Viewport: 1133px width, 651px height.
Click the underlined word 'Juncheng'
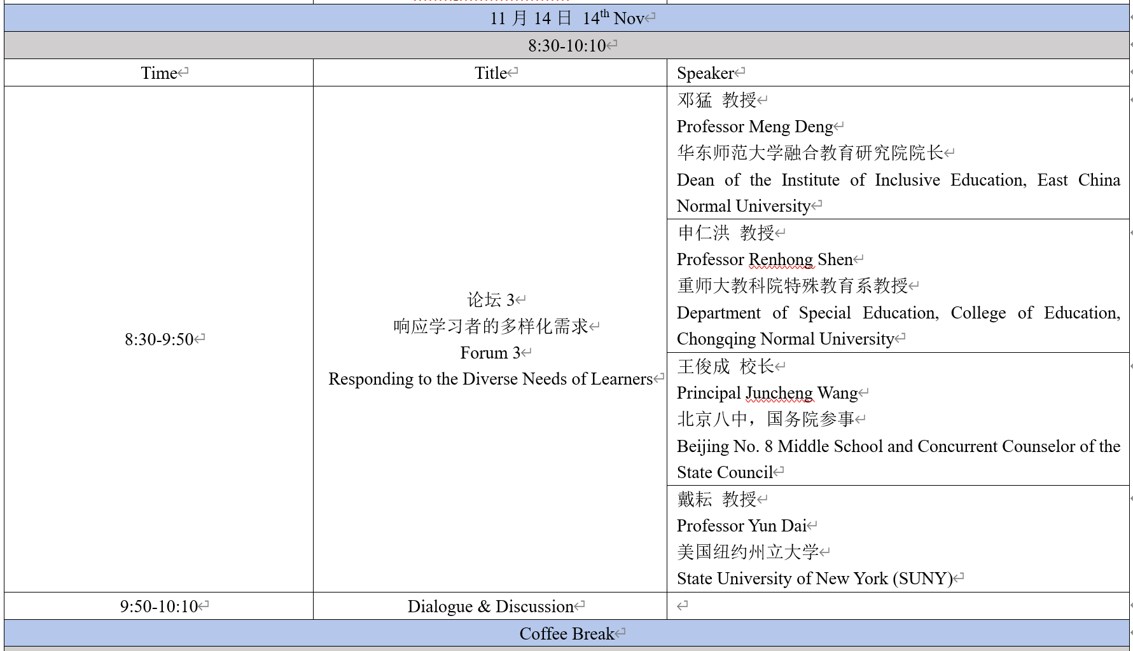[x=779, y=394]
